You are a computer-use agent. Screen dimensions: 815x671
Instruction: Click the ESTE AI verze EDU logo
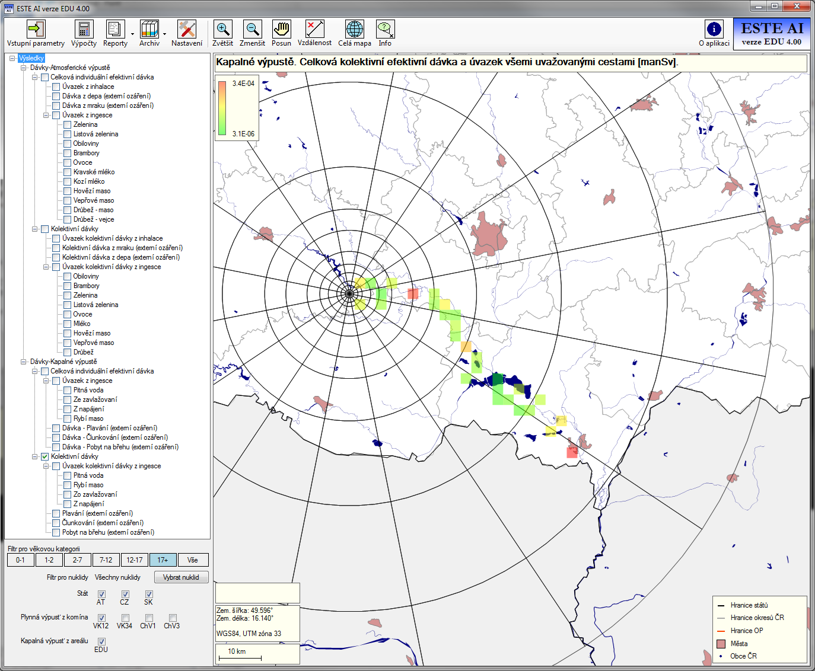click(x=772, y=34)
